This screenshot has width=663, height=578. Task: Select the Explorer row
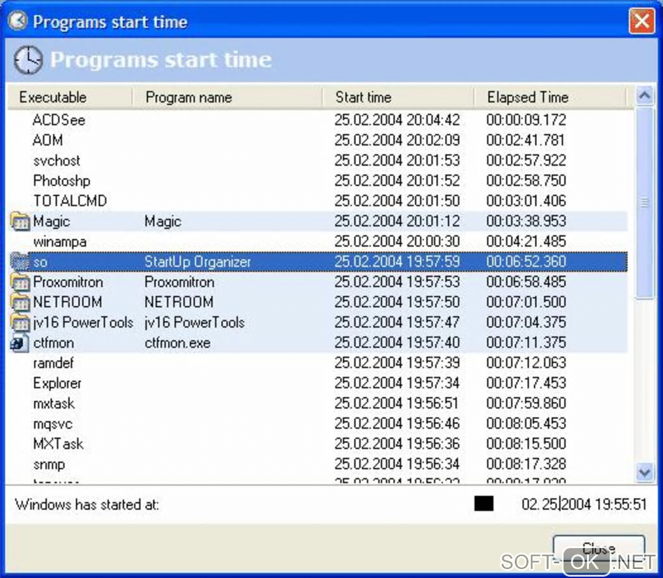[318, 384]
